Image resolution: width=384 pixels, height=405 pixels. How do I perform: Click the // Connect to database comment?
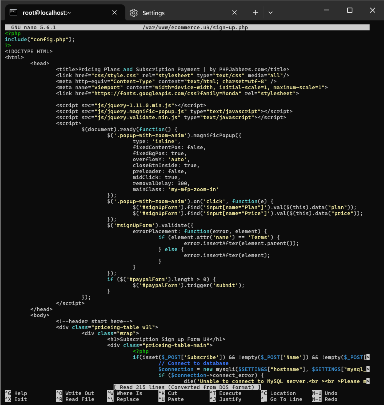193,363
